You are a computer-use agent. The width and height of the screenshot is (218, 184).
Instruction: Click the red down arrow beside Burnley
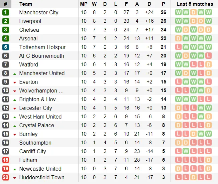[15, 134]
